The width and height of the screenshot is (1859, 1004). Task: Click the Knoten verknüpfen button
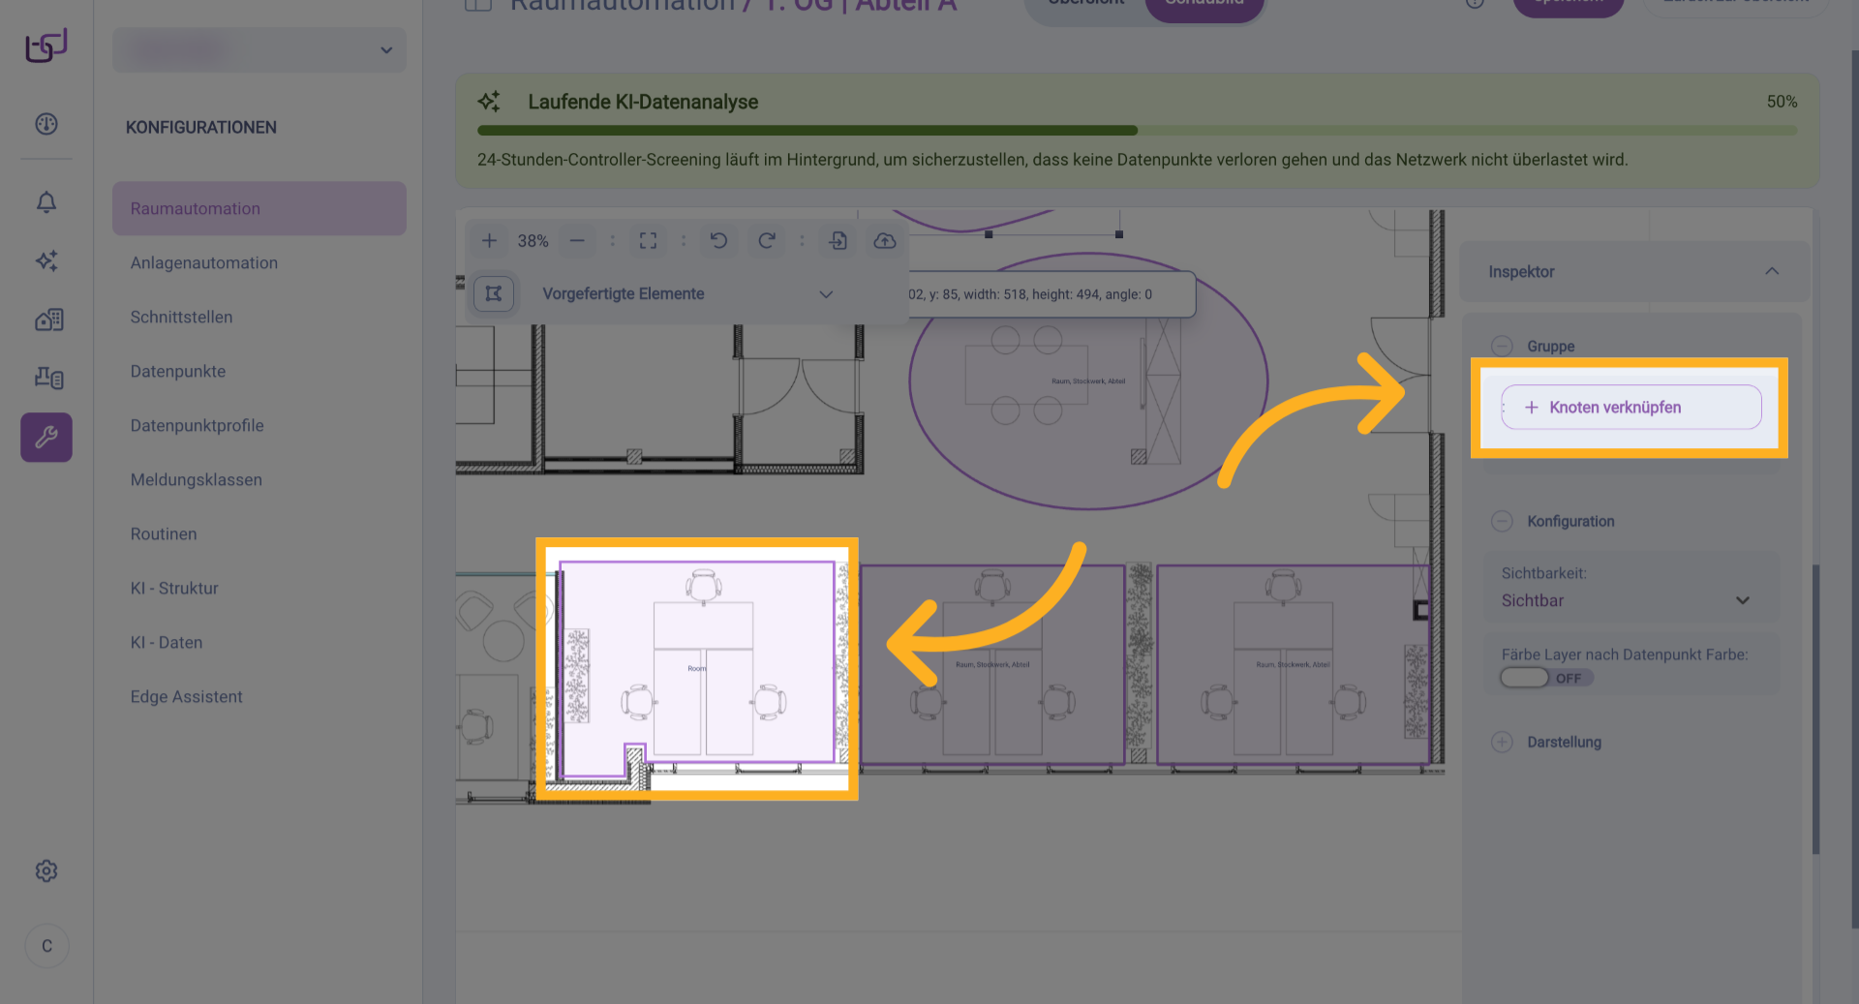click(x=1630, y=408)
